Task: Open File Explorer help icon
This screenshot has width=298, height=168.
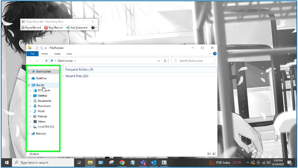Action: click(215, 54)
